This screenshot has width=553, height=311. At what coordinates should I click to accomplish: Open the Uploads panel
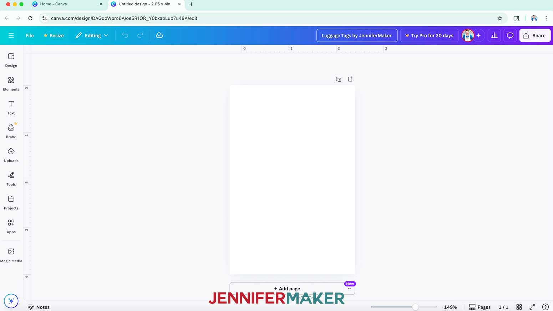pyautogui.click(x=11, y=155)
